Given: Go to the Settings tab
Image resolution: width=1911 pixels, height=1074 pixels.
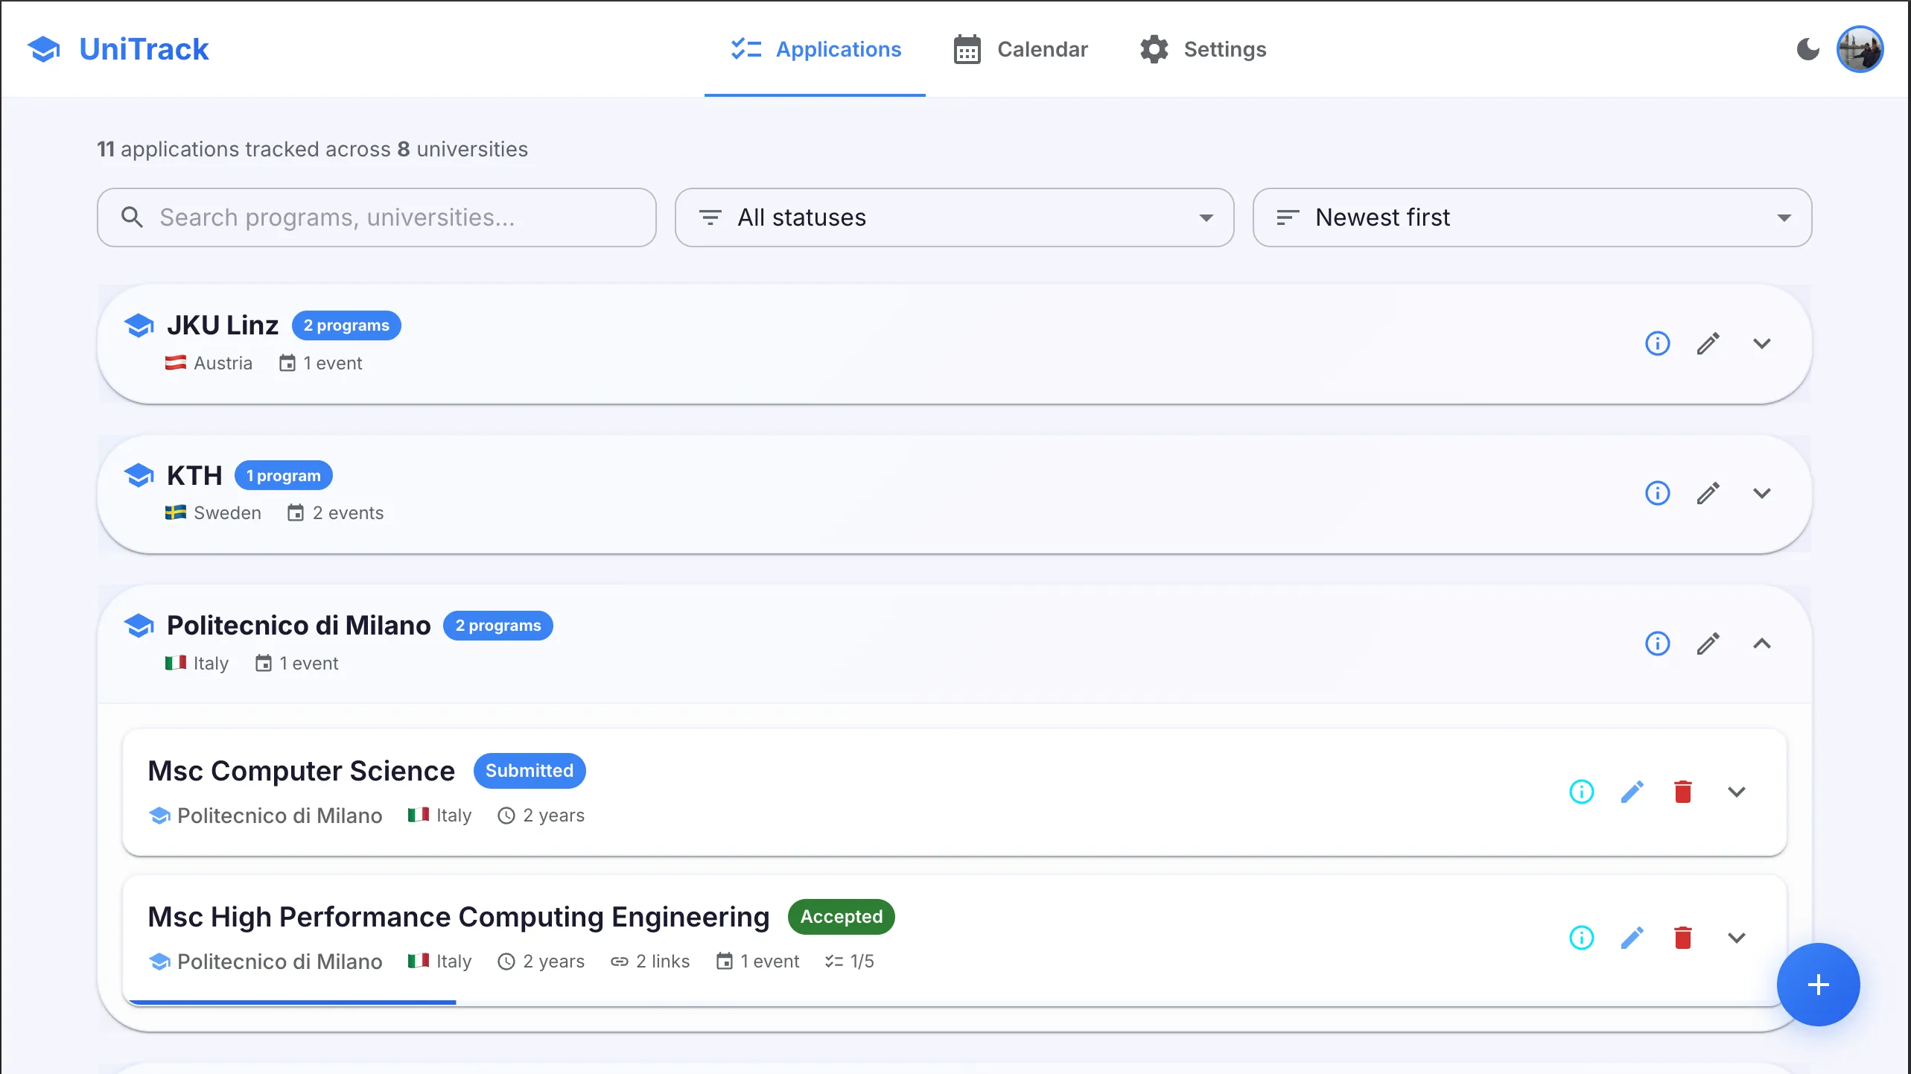Looking at the screenshot, I should (x=1203, y=49).
